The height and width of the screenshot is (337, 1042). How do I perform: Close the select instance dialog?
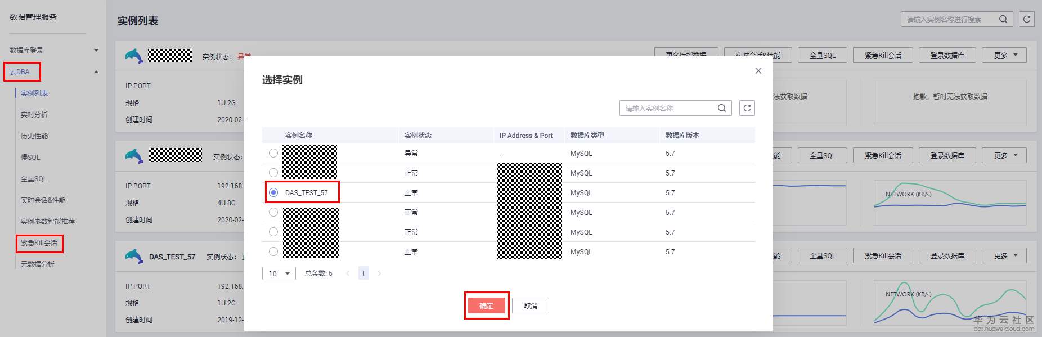(758, 71)
